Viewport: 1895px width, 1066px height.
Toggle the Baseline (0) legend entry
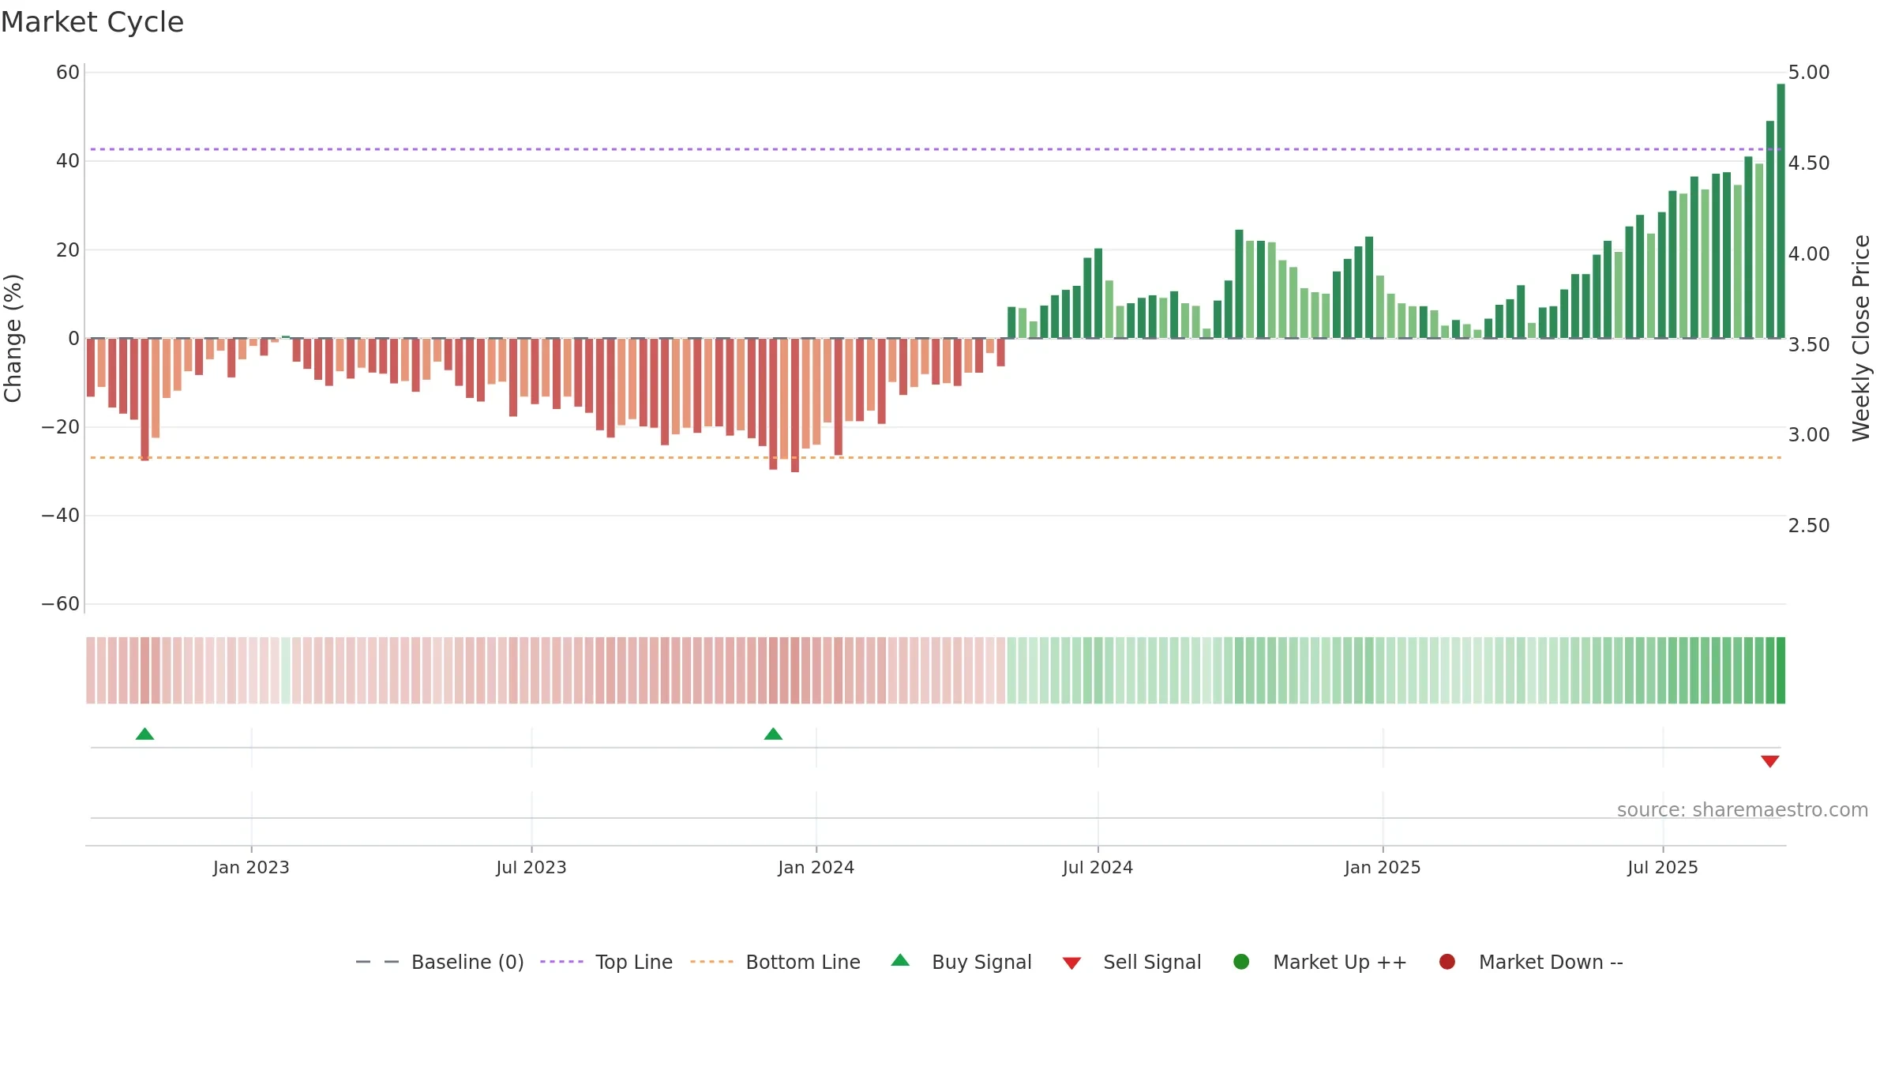pyautogui.click(x=440, y=962)
